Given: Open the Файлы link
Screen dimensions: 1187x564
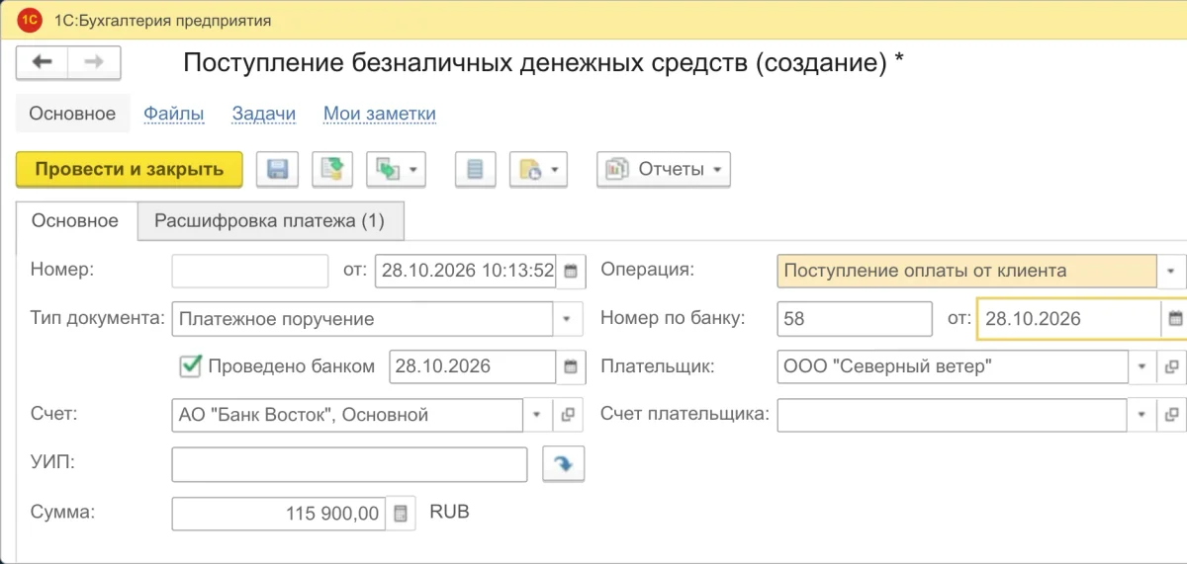Looking at the screenshot, I should [x=174, y=114].
